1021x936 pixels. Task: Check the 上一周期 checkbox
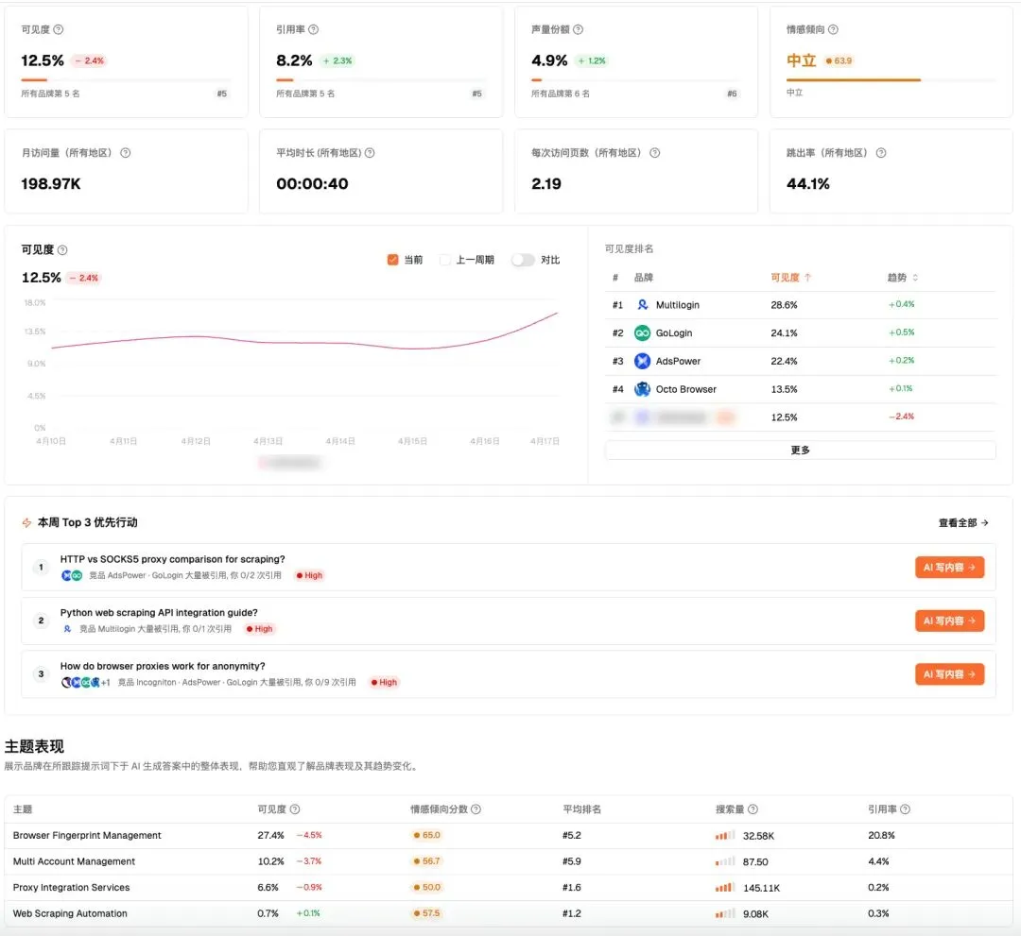pos(444,260)
